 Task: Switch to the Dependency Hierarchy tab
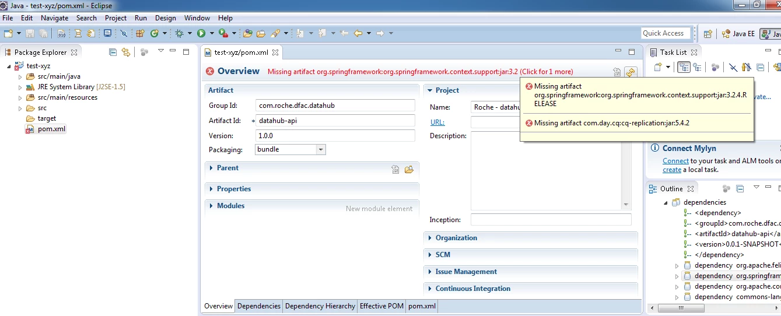pos(320,306)
